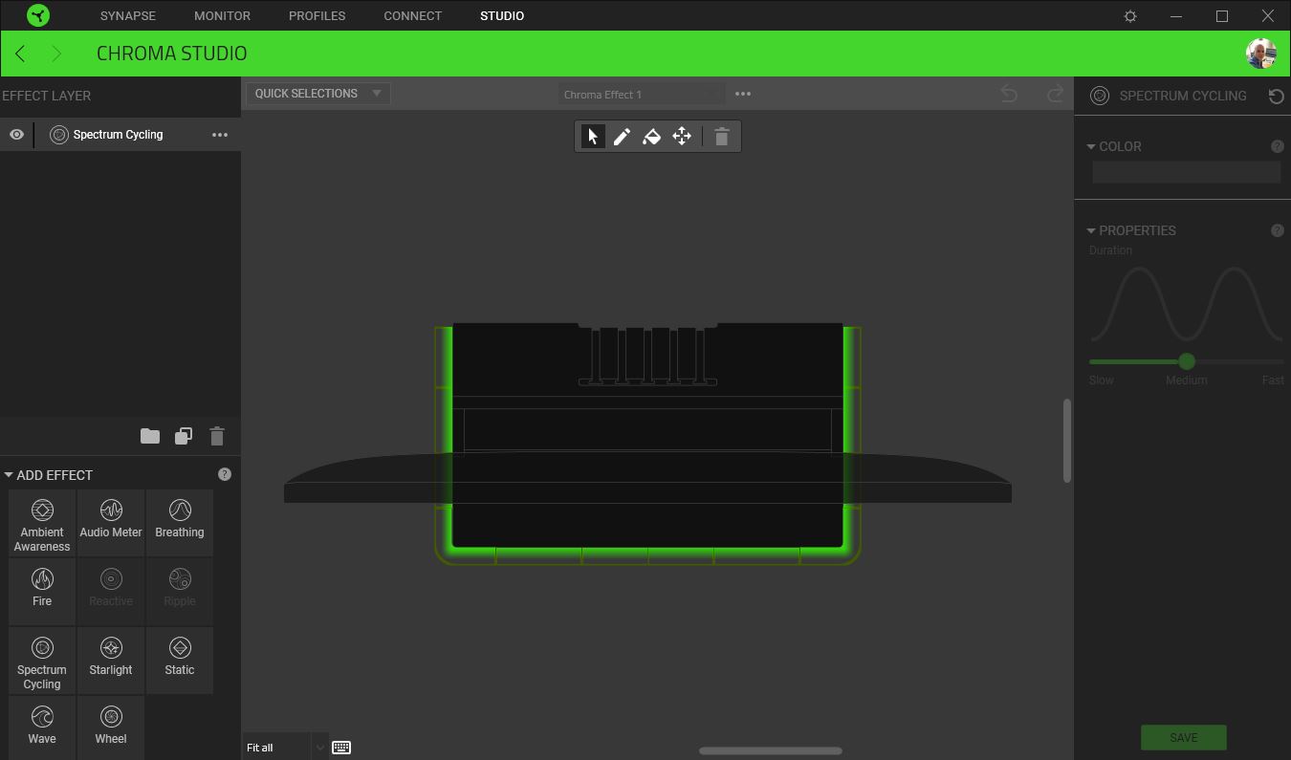The height and width of the screenshot is (760, 1291).
Task: Go back with the left arrow
Action: coord(20,54)
